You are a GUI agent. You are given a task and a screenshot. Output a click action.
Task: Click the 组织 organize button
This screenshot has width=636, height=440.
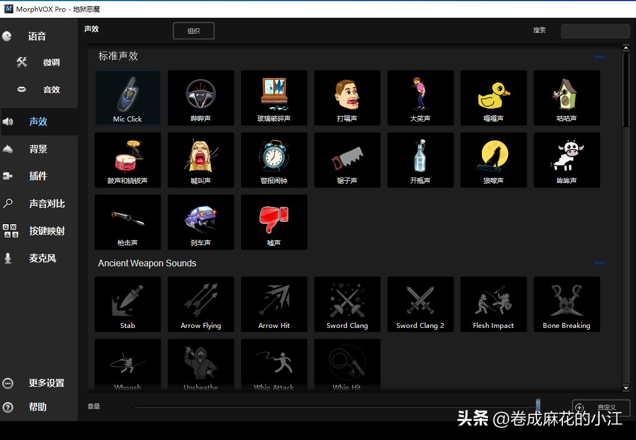pos(194,31)
